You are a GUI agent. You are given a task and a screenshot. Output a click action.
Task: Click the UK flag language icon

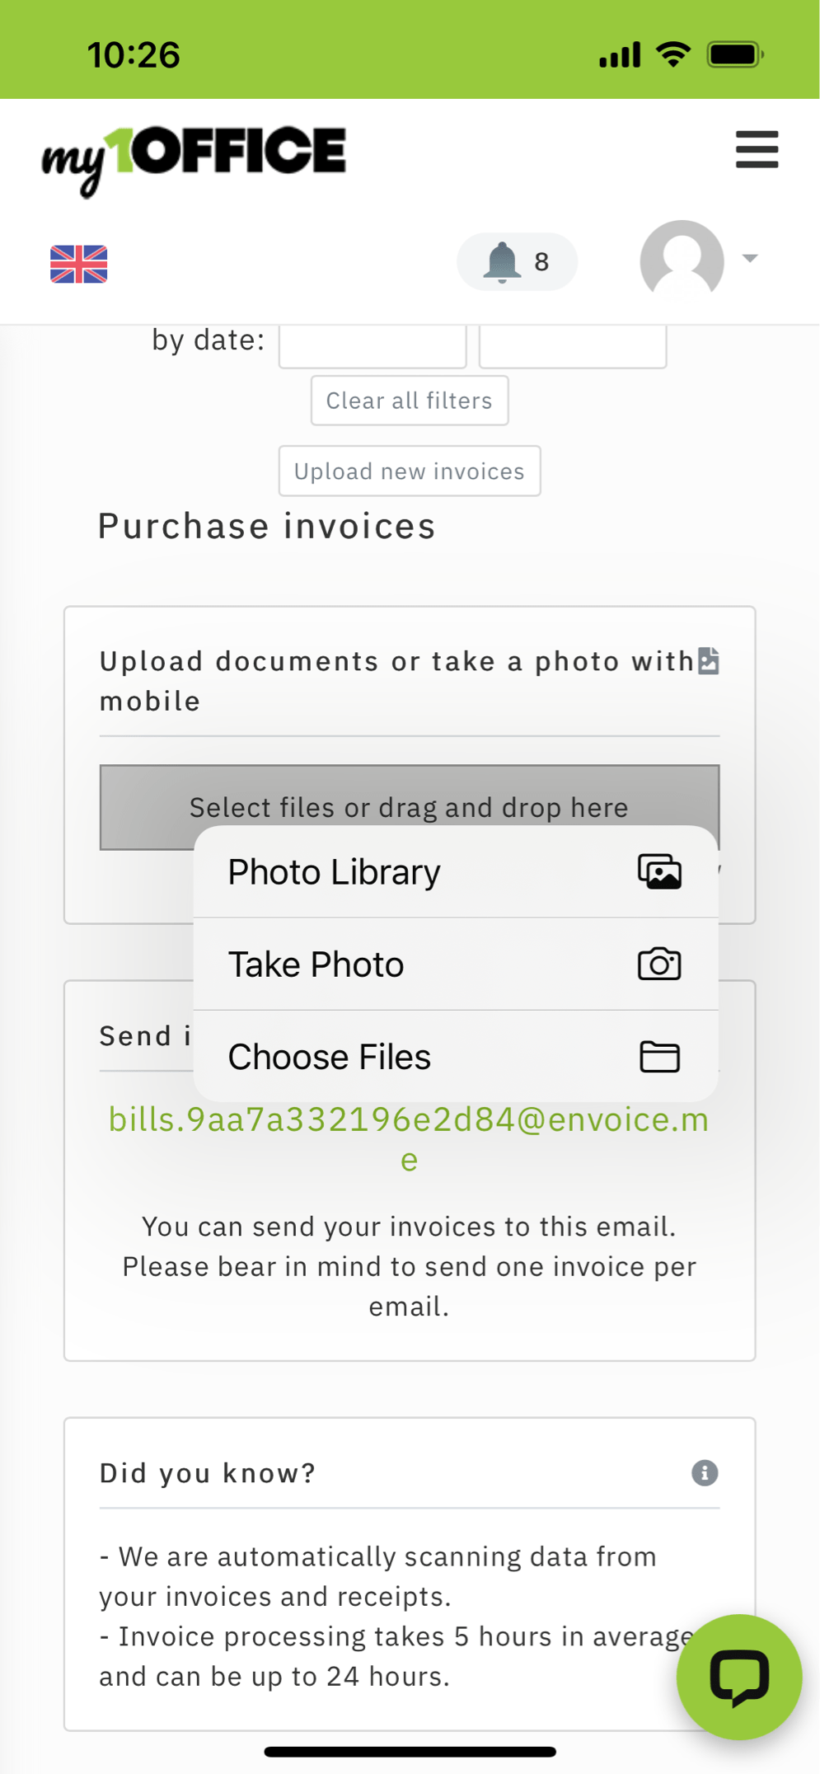point(79,264)
